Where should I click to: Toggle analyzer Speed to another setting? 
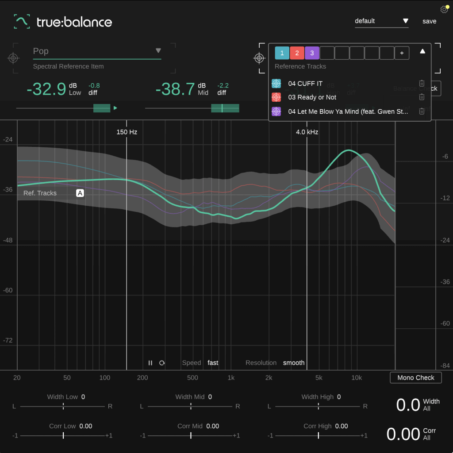pos(212,362)
